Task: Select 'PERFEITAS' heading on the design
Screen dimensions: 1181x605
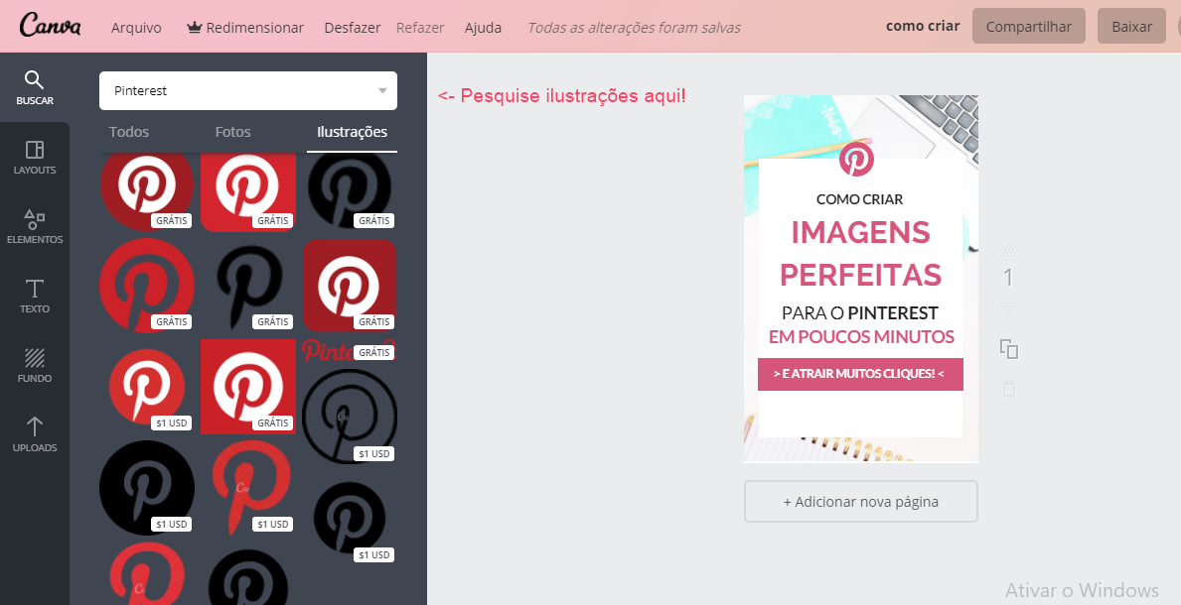Action: pyautogui.click(x=860, y=275)
